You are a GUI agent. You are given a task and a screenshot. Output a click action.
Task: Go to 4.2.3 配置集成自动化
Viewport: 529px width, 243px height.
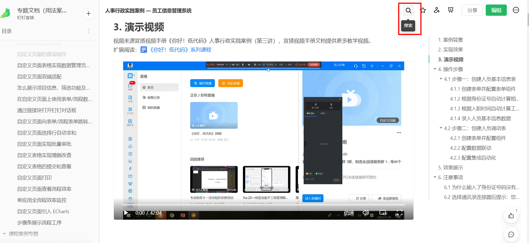coord(473,158)
